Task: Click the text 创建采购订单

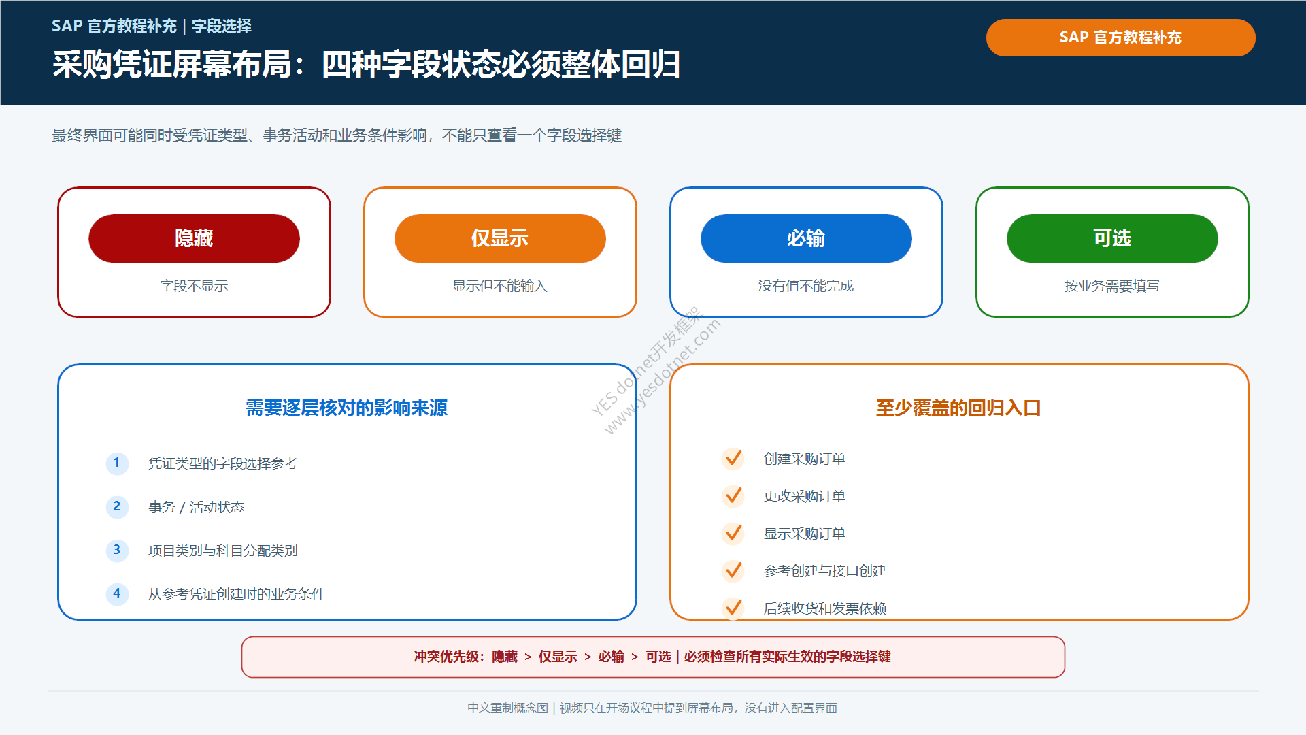Action: (x=805, y=459)
